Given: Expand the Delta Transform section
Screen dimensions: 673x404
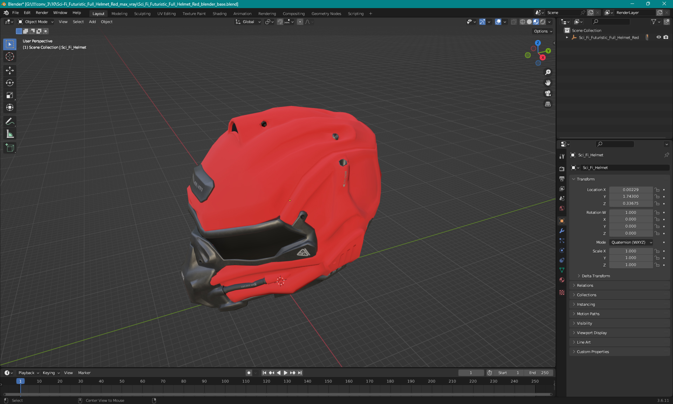Looking at the screenshot, I should 596,276.
